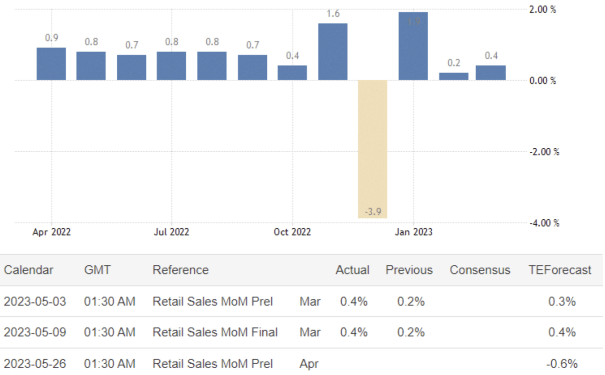The width and height of the screenshot is (605, 375).
Task: Click the 1.6 bar in the chart
Action: pyautogui.click(x=332, y=52)
